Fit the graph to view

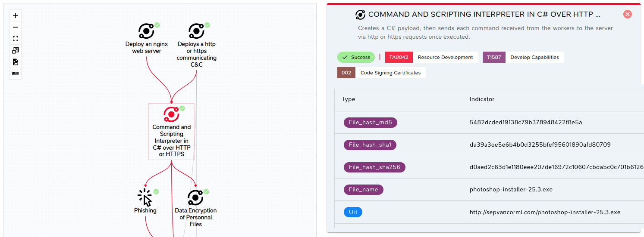(x=16, y=39)
